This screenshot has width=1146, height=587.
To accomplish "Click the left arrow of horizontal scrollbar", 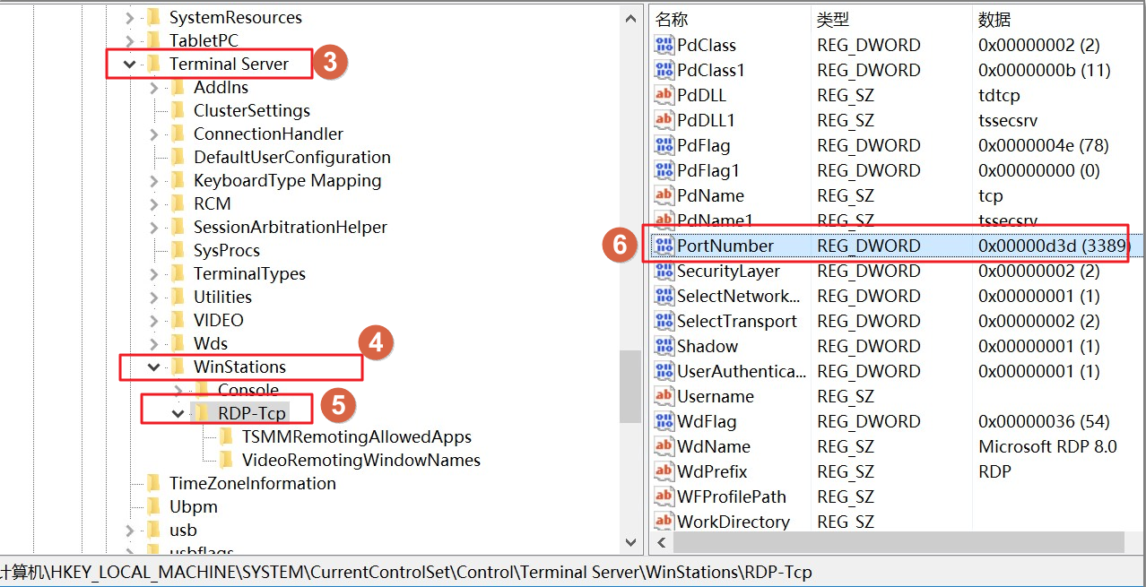I will (x=662, y=542).
